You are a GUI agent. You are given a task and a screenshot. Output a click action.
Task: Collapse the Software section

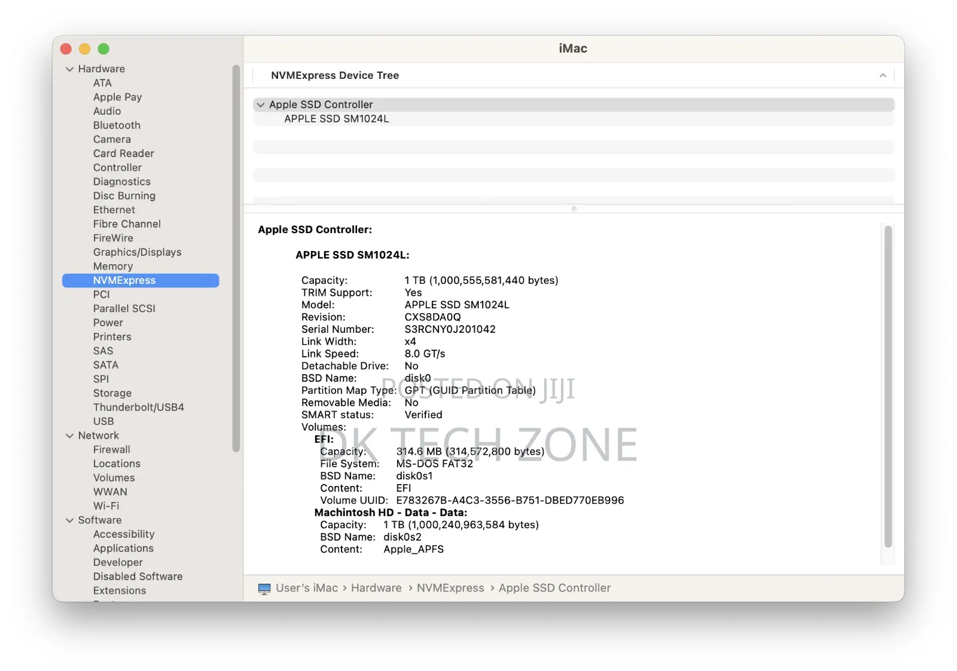70,520
